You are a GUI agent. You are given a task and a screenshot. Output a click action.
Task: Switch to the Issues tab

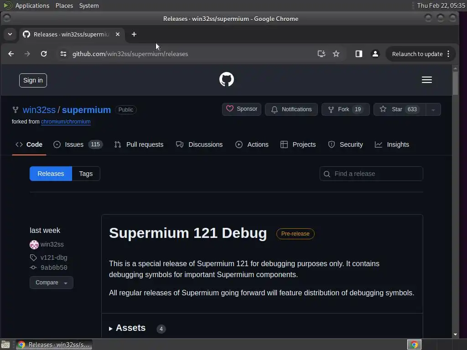(x=78, y=144)
